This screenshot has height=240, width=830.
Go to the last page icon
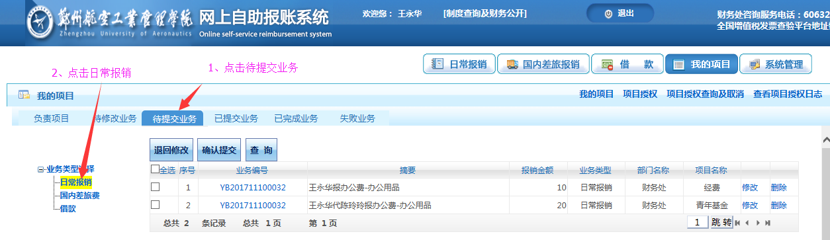pos(768,223)
